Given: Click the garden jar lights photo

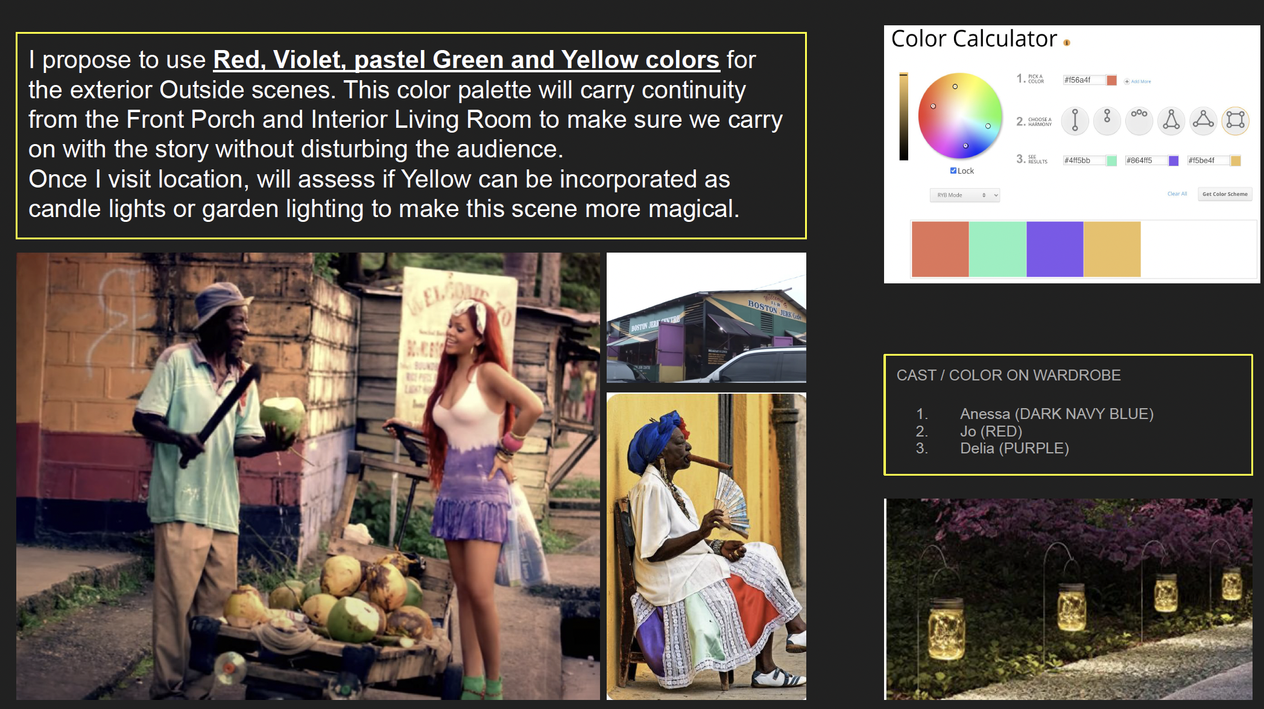Looking at the screenshot, I should point(1068,599).
